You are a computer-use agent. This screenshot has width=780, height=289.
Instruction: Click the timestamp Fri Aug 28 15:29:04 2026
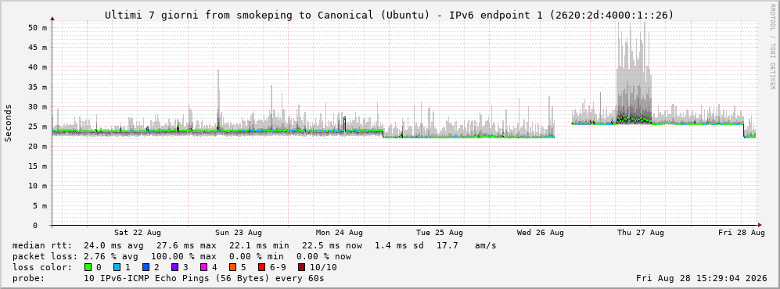pyautogui.click(x=702, y=278)
